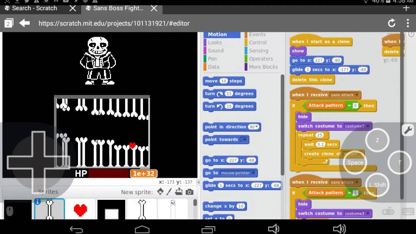The width and height of the screenshot is (416, 234).
Task: Select the Sound block category
Action: coord(216,51)
